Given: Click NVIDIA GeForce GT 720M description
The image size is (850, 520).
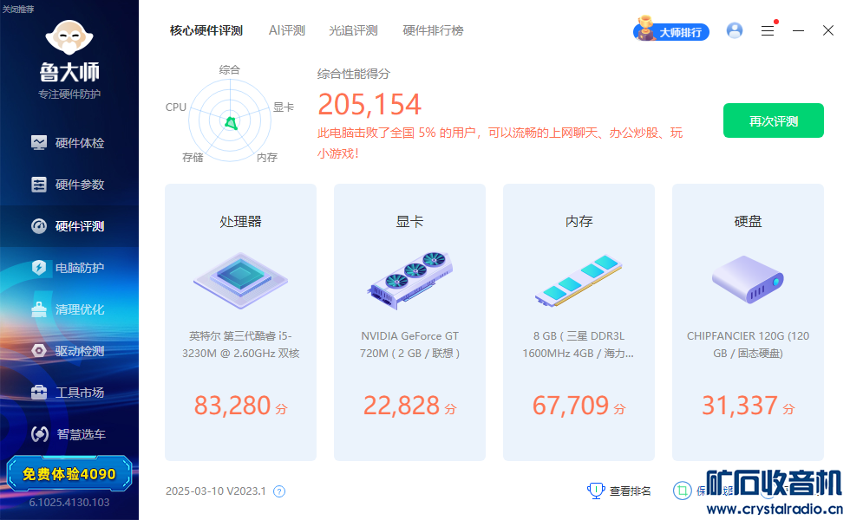Looking at the screenshot, I should coord(409,345).
